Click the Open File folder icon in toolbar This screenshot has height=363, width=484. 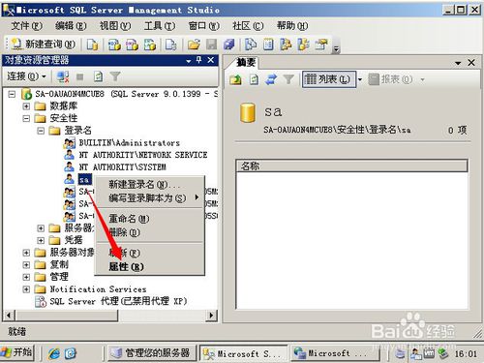click(194, 45)
